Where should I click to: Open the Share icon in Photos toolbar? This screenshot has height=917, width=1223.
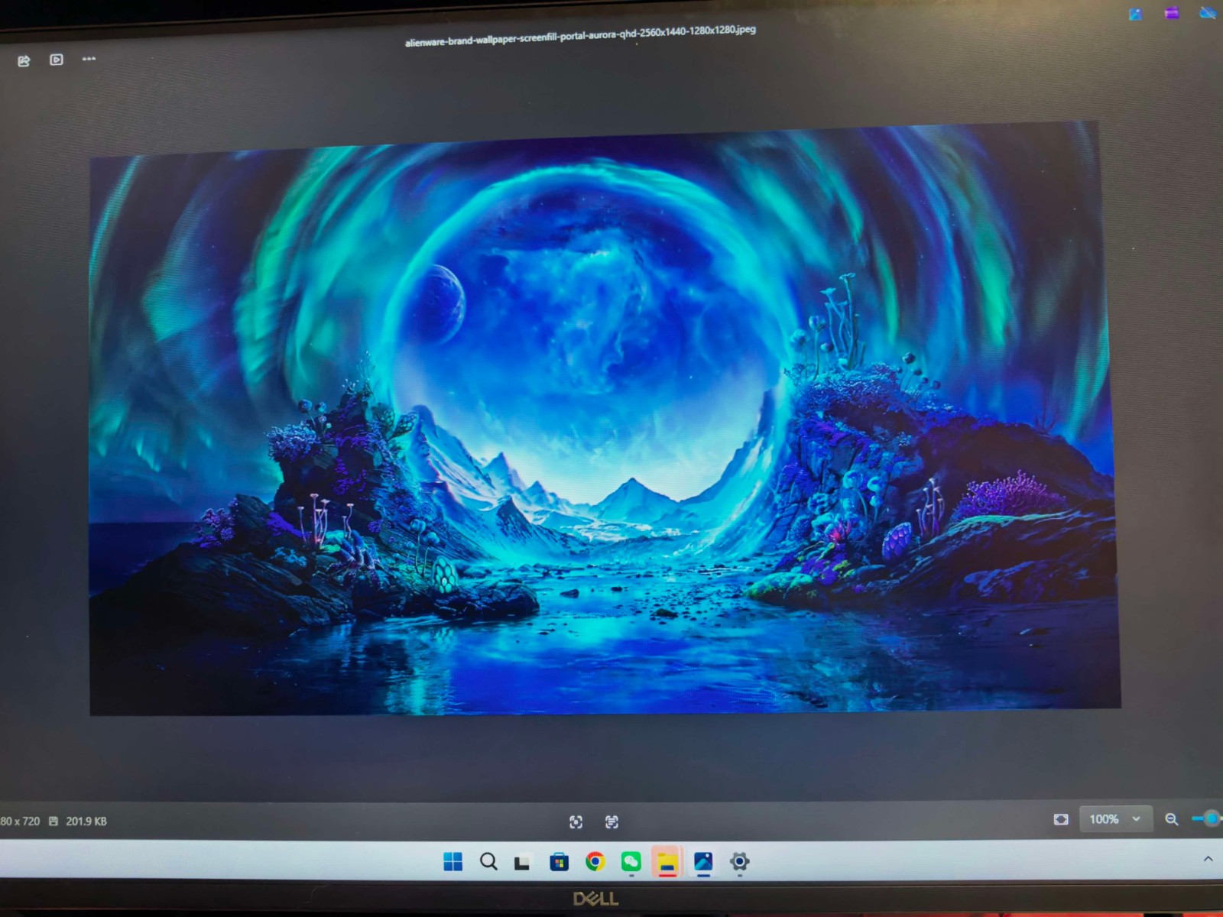click(x=24, y=60)
